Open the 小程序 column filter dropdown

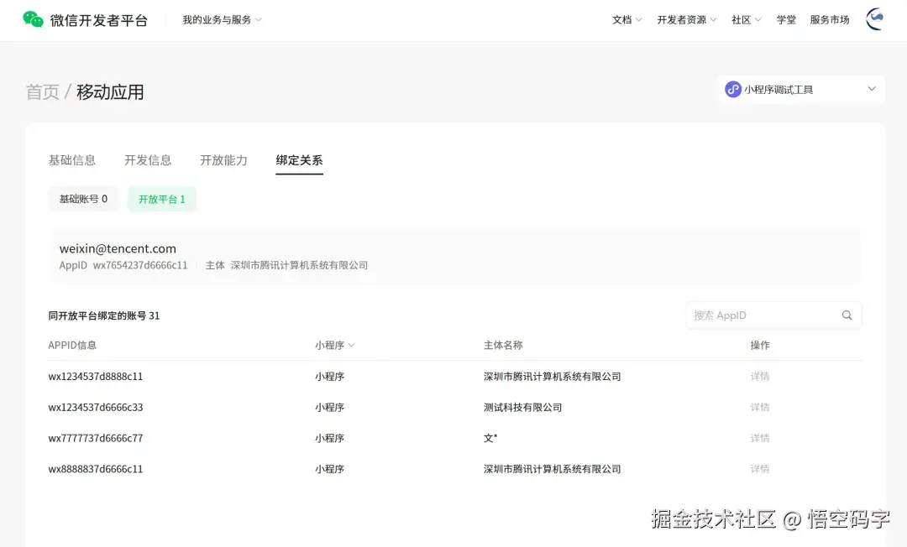point(335,346)
